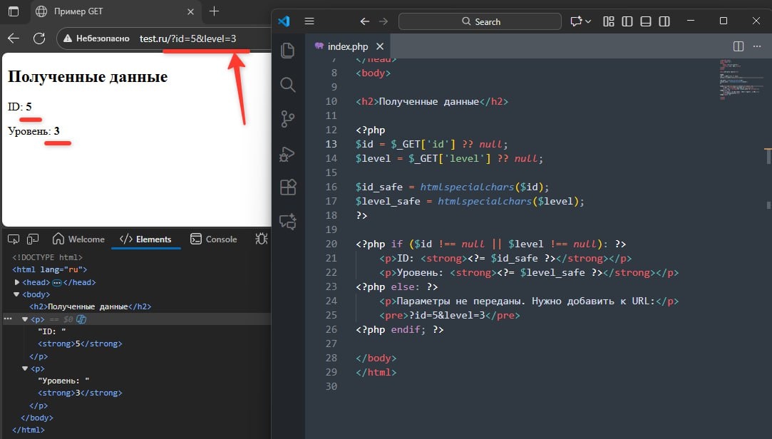Click line number 13 in the gutter
The height and width of the screenshot is (439, 772).
click(331, 144)
